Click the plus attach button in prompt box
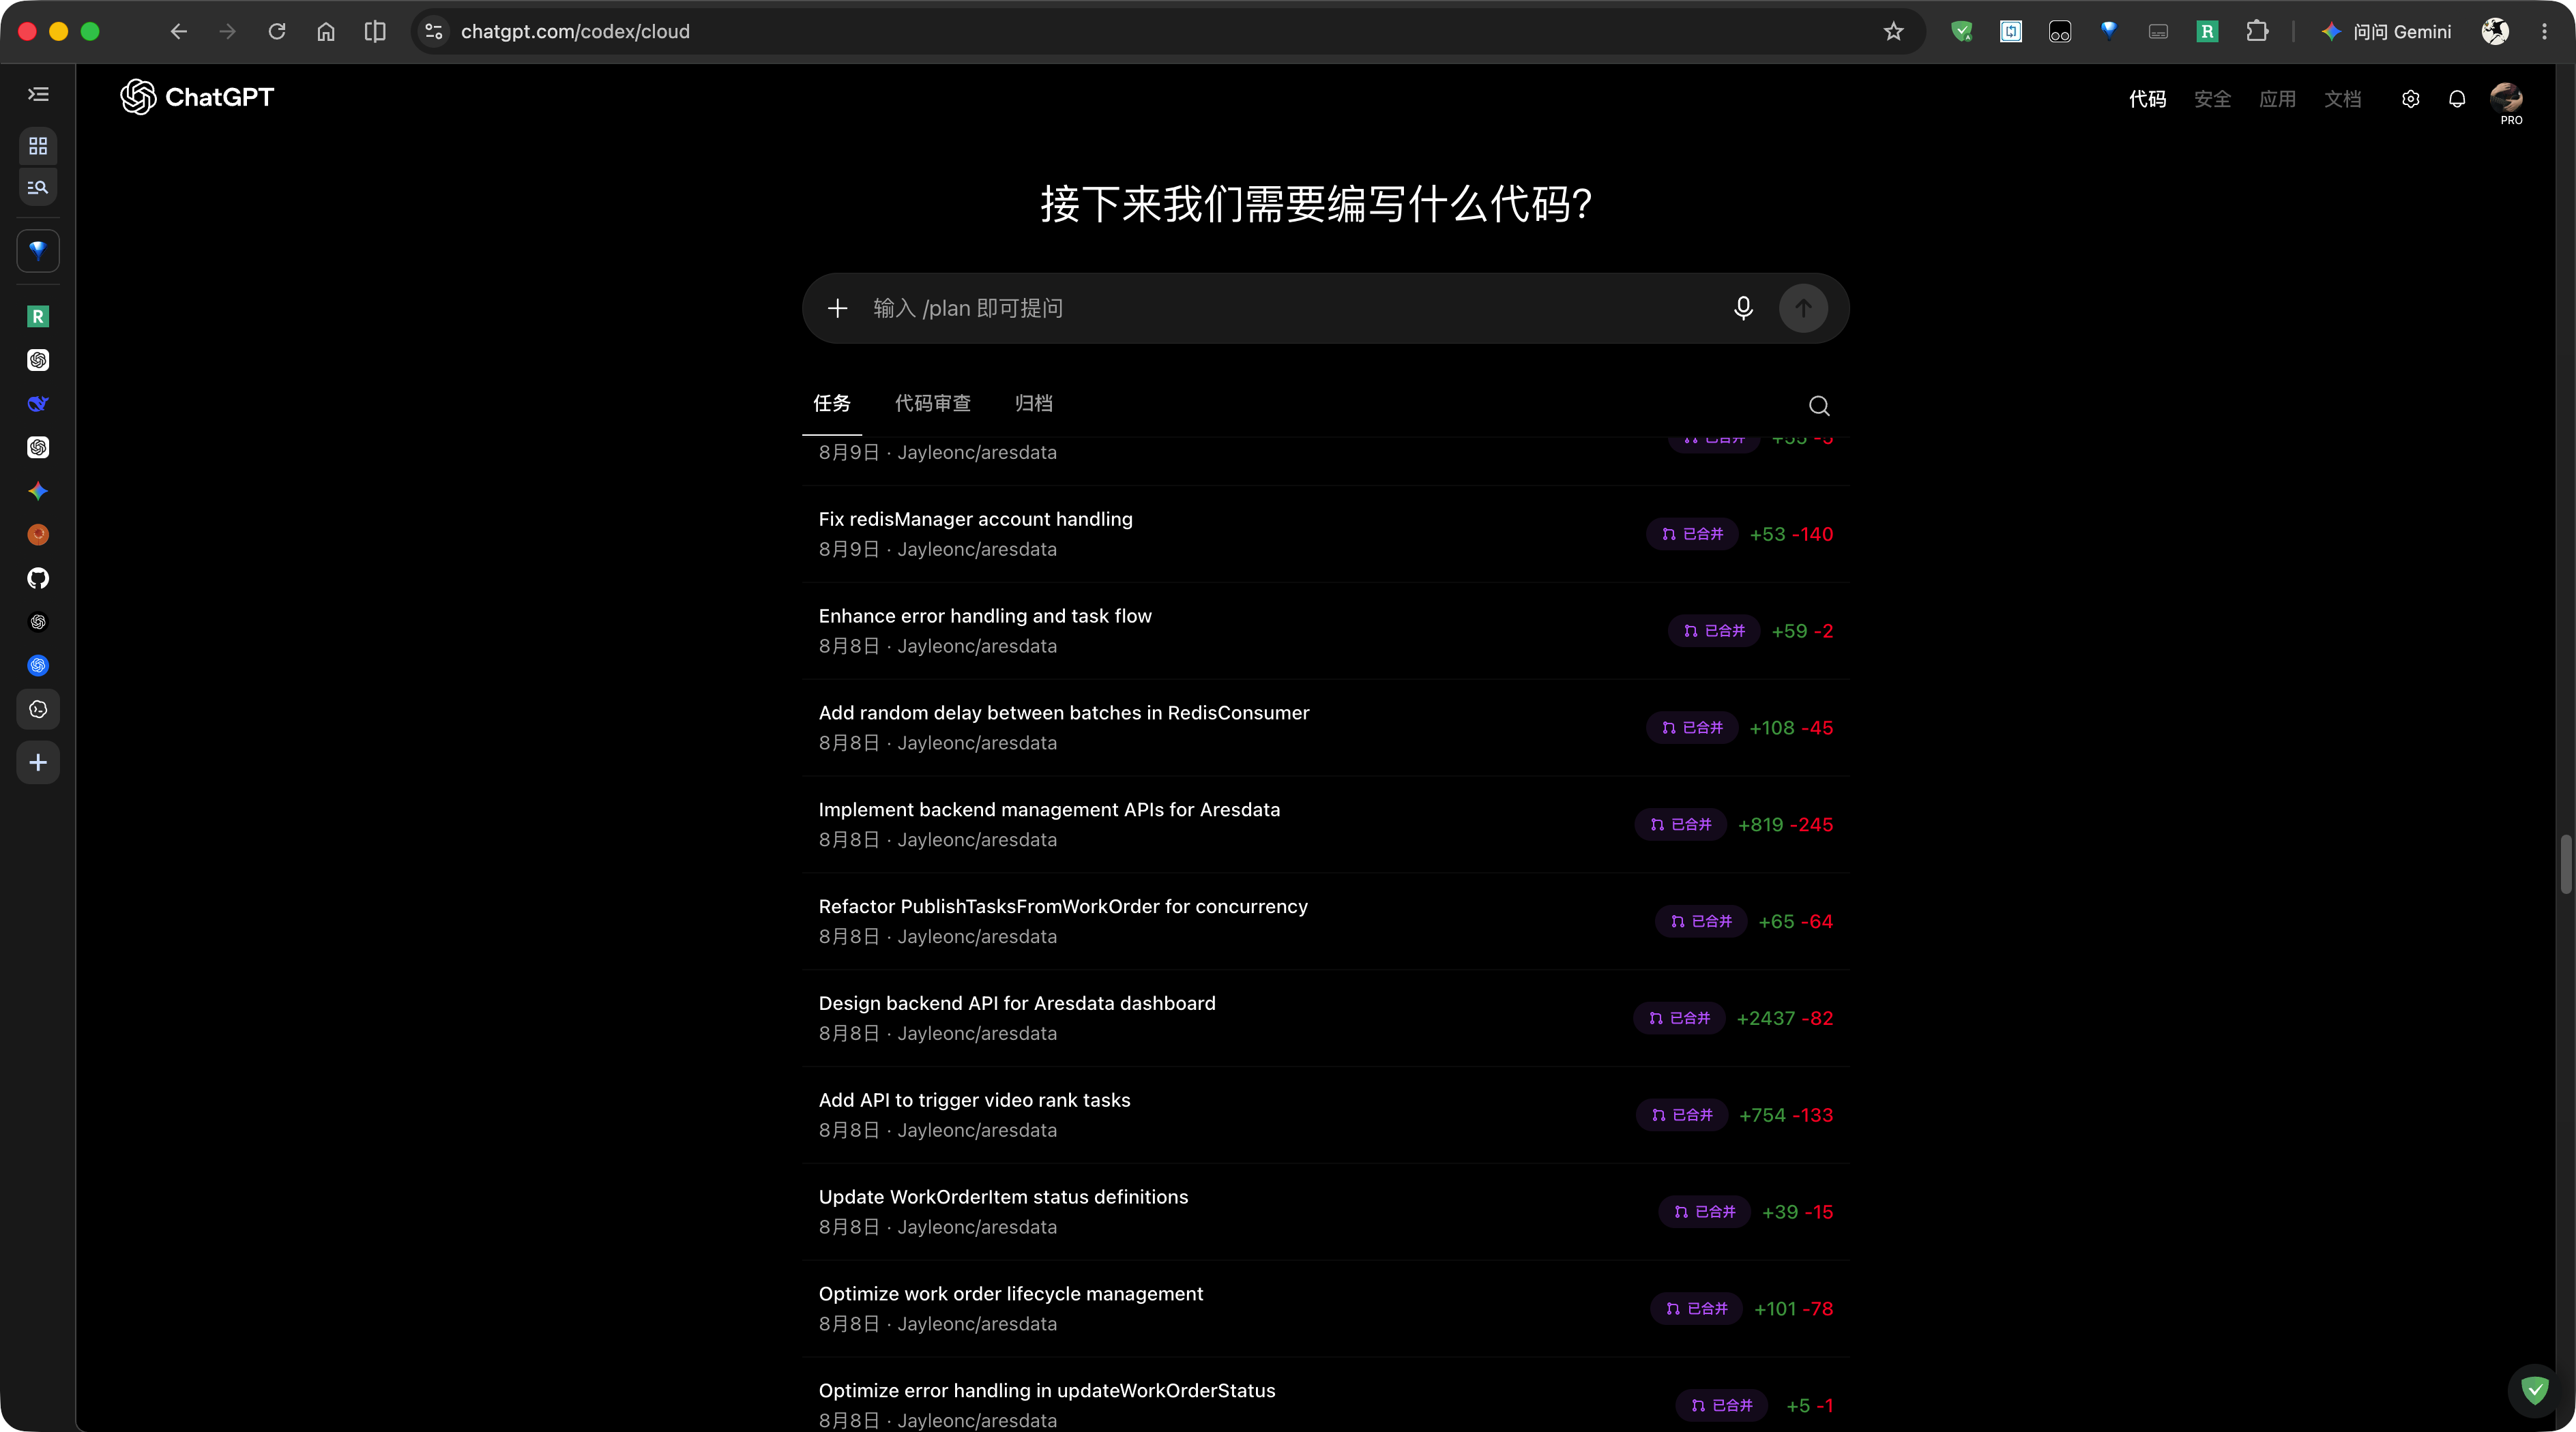2576x1432 pixels. (838, 308)
